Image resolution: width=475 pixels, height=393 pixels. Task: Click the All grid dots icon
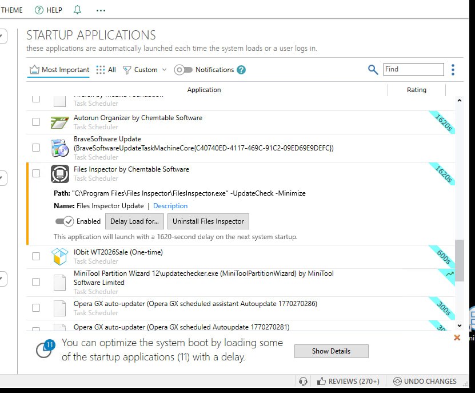(101, 70)
